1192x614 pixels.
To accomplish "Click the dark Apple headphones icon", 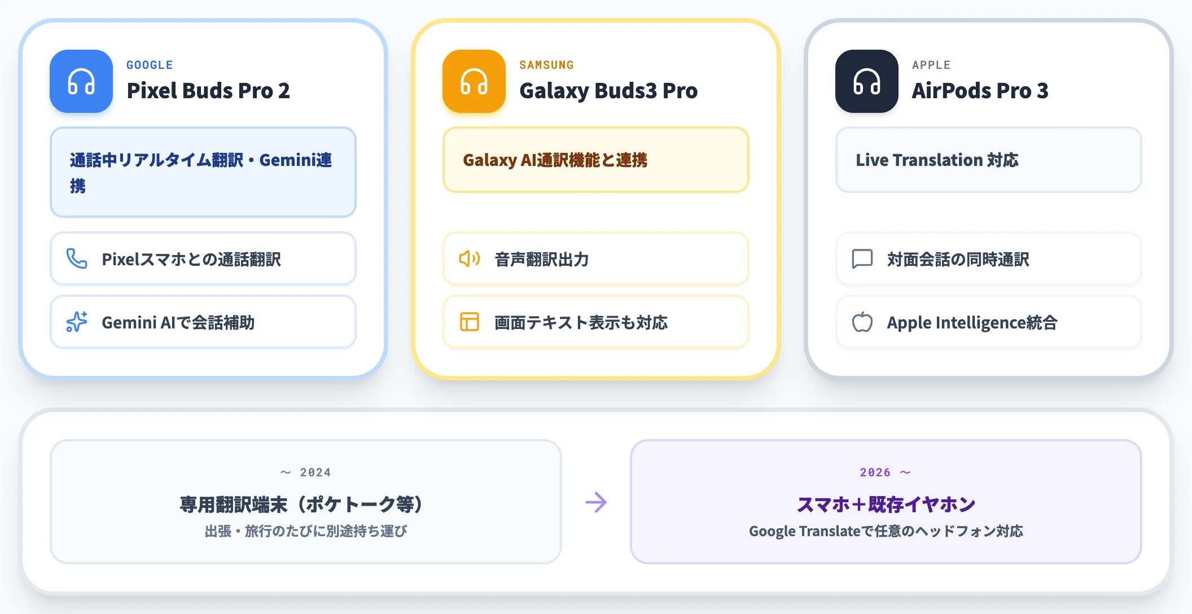I will click(x=867, y=81).
